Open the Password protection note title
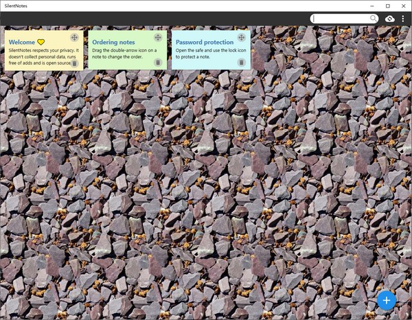 205,42
